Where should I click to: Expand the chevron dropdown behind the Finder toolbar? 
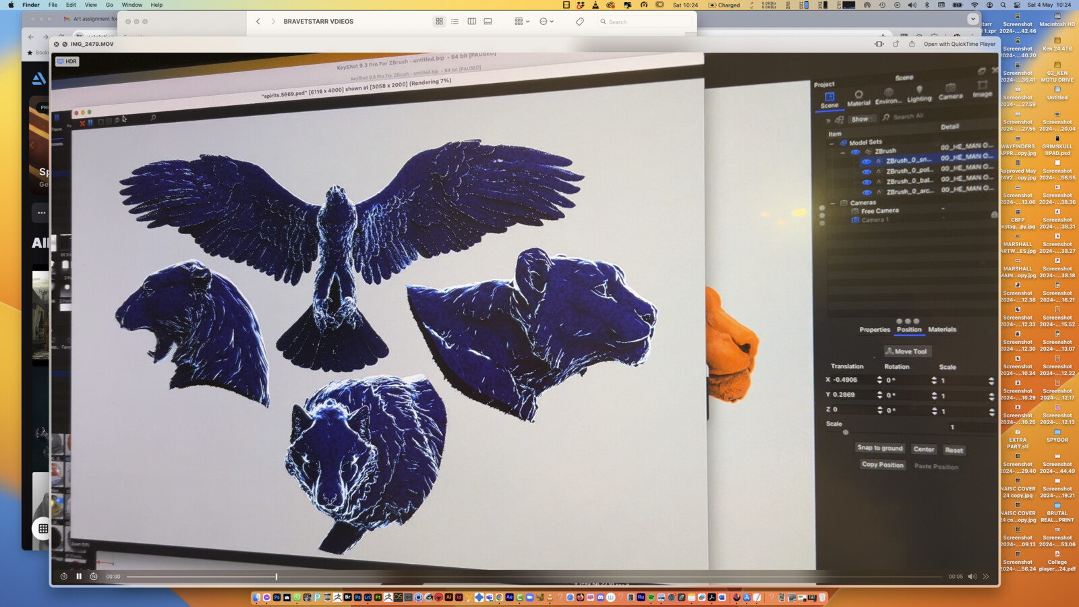(972, 19)
